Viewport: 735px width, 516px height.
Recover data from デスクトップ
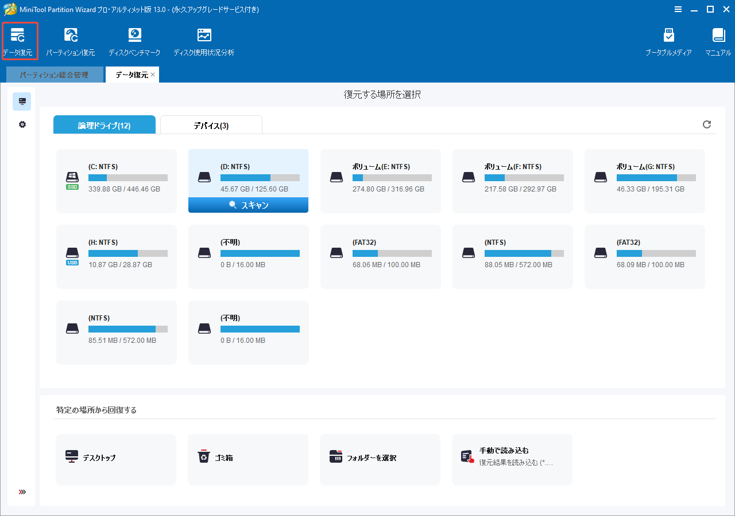(116, 459)
